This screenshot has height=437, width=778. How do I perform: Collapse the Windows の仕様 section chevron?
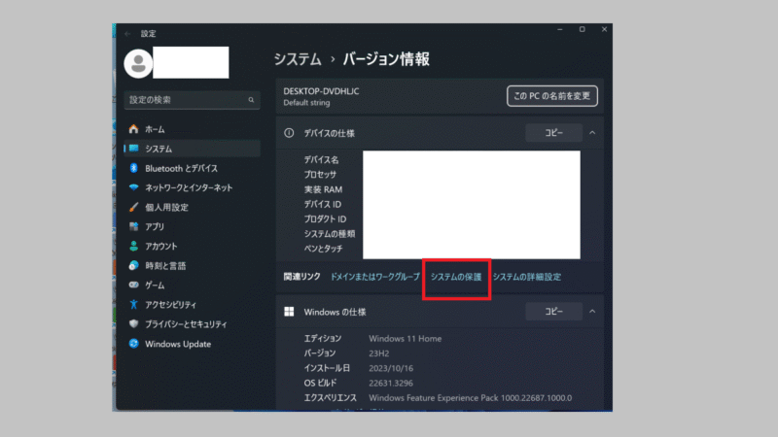[x=592, y=311]
